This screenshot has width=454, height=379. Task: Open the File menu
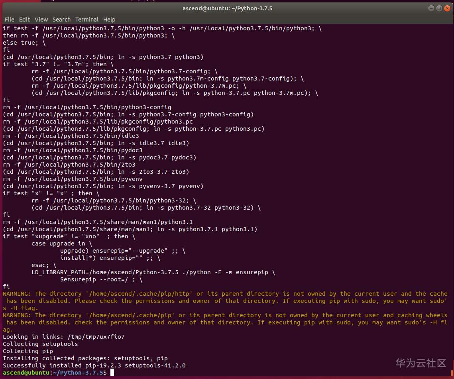point(9,20)
